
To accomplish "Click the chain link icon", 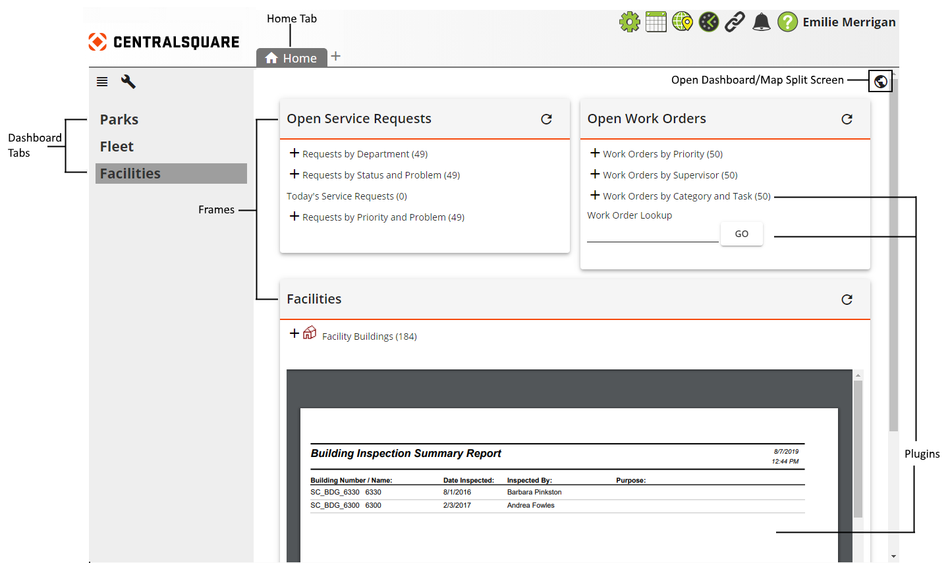I will [x=735, y=22].
